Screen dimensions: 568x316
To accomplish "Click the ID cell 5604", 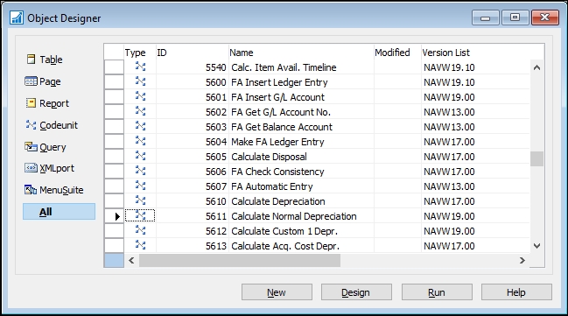I will (193, 142).
